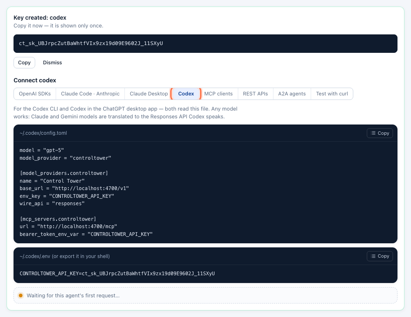This screenshot has height=317, width=411.
Task: Select the Claude Desktop tab
Action: (149, 94)
